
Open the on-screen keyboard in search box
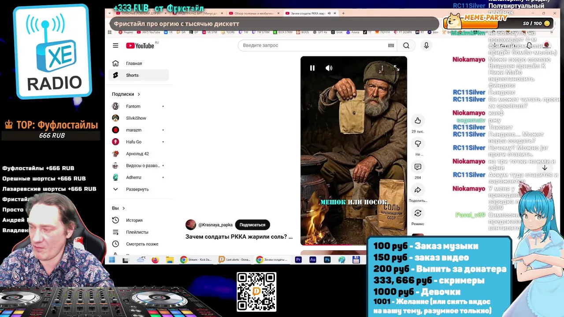coord(391,45)
